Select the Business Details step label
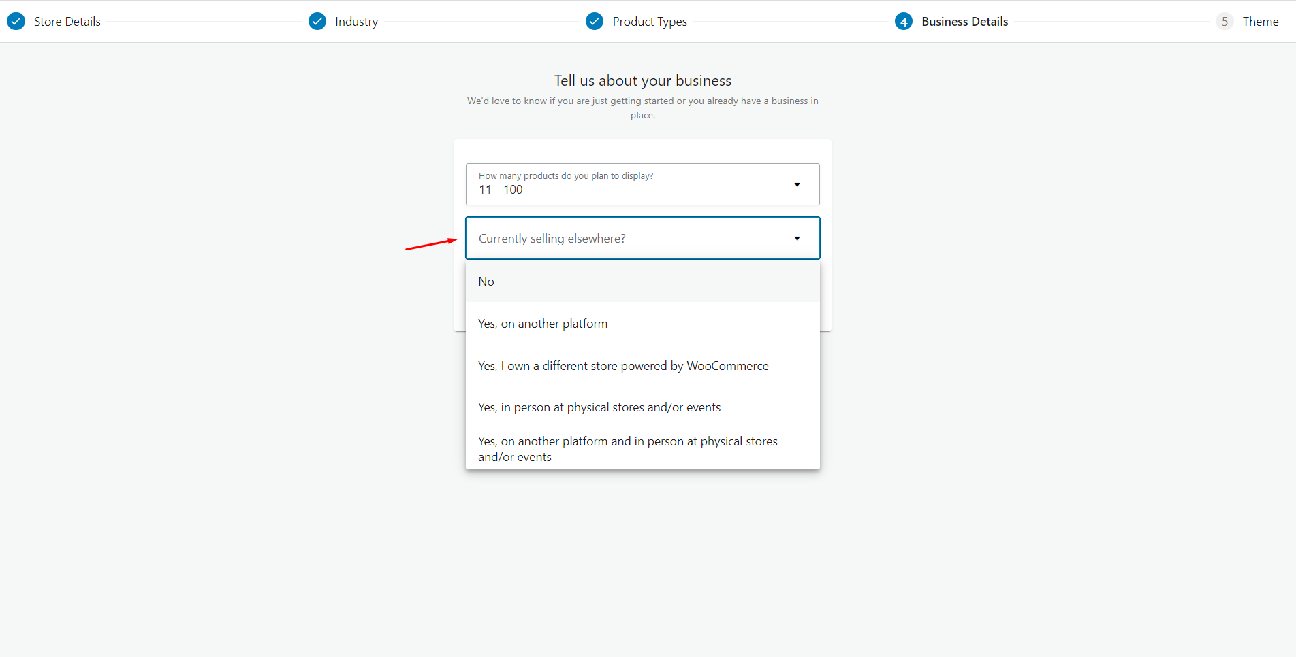 pos(964,22)
